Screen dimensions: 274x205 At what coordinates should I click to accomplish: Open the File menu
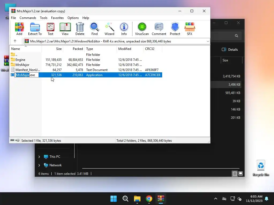(13, 18)
